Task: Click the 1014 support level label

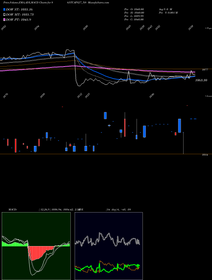Action: pos(205,155)
